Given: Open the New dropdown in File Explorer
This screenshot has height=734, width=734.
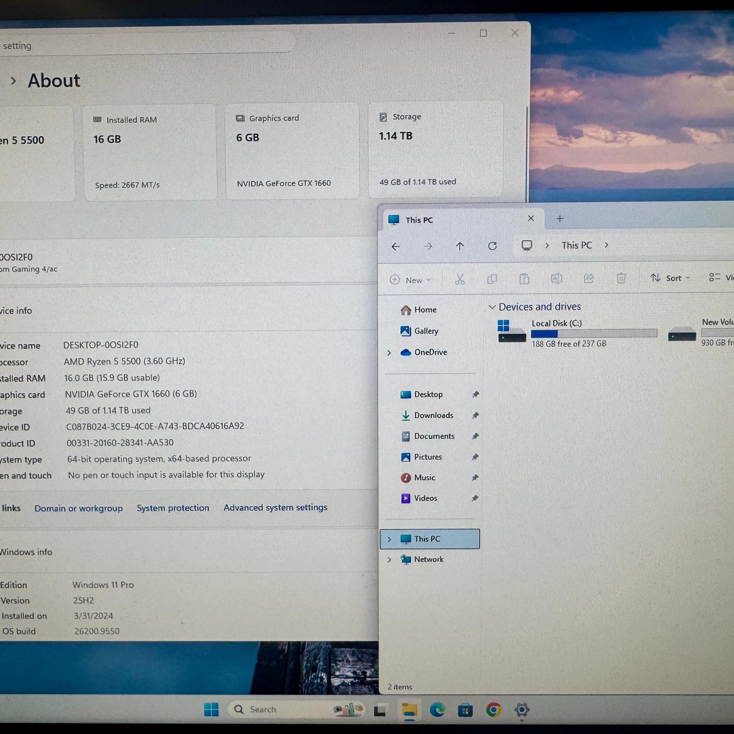Looking at the screenshot, I should point(411,280).
